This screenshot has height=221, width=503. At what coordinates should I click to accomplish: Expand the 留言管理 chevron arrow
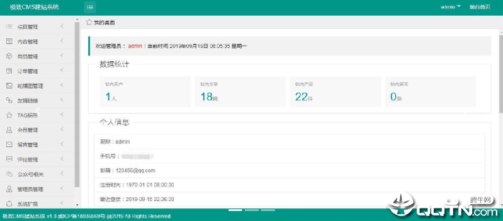pyautogui.click(x=61, y=144)
